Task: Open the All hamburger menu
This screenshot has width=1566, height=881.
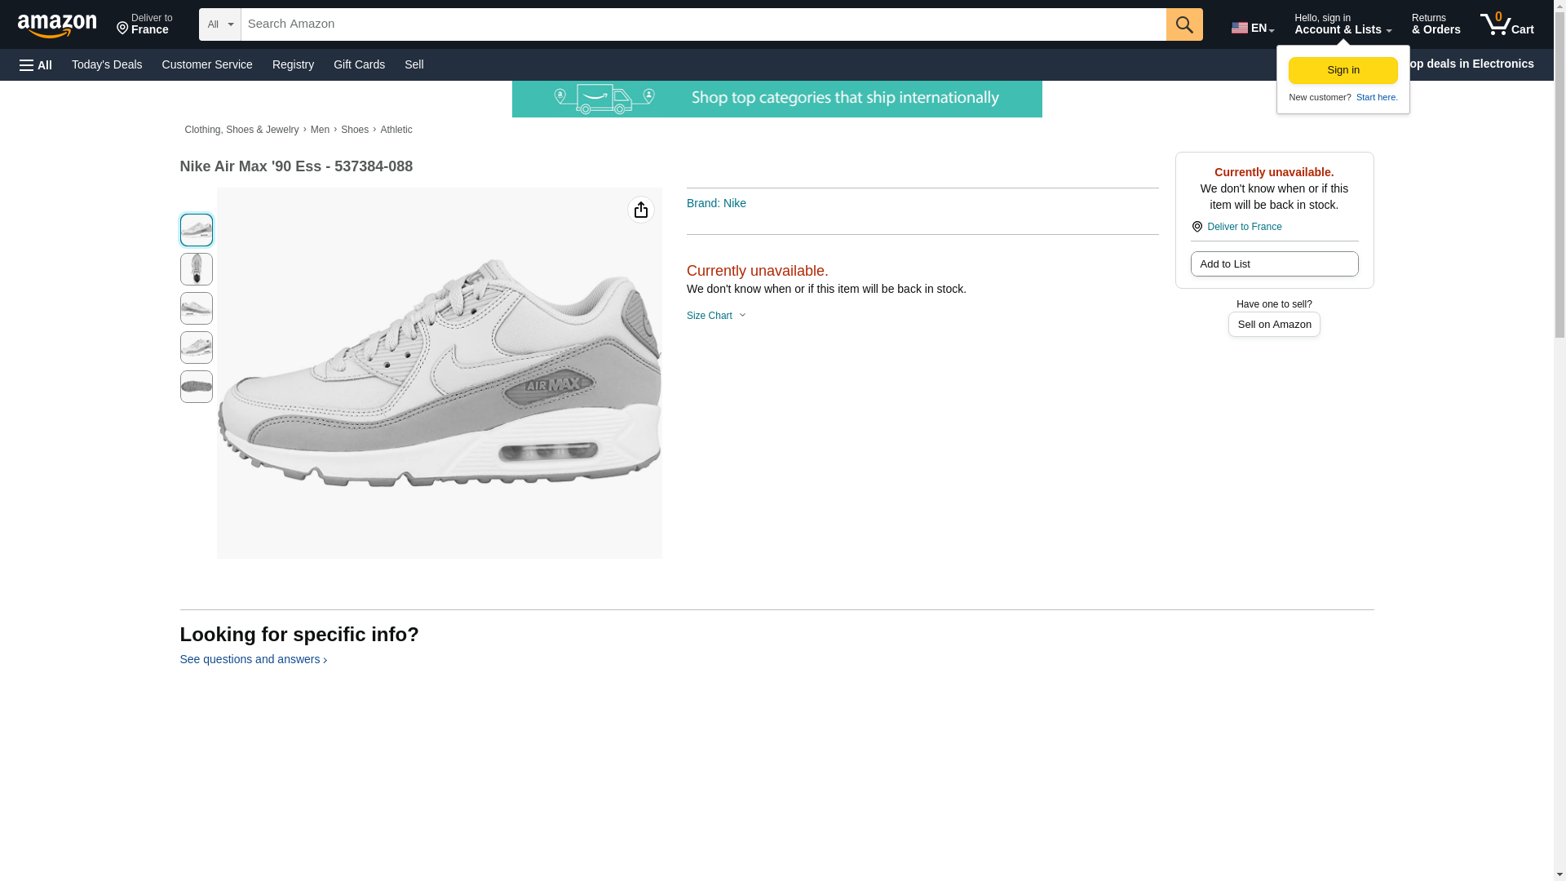Action: point(36,65)
